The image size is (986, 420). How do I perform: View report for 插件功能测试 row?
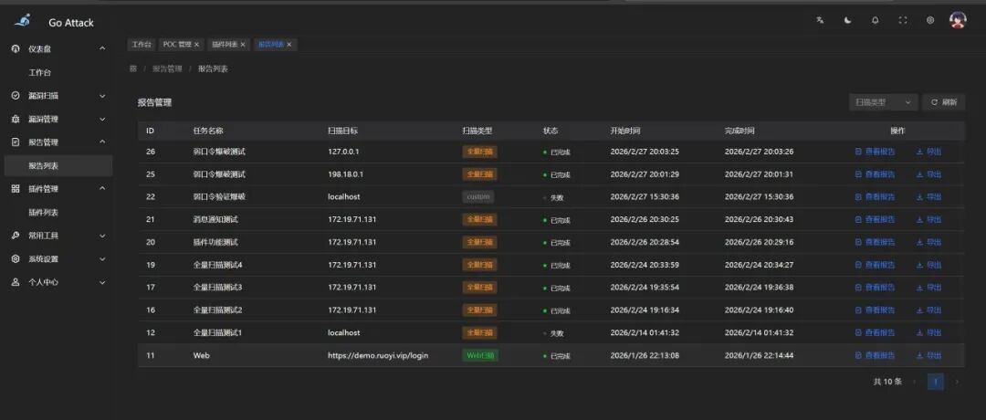875,242
